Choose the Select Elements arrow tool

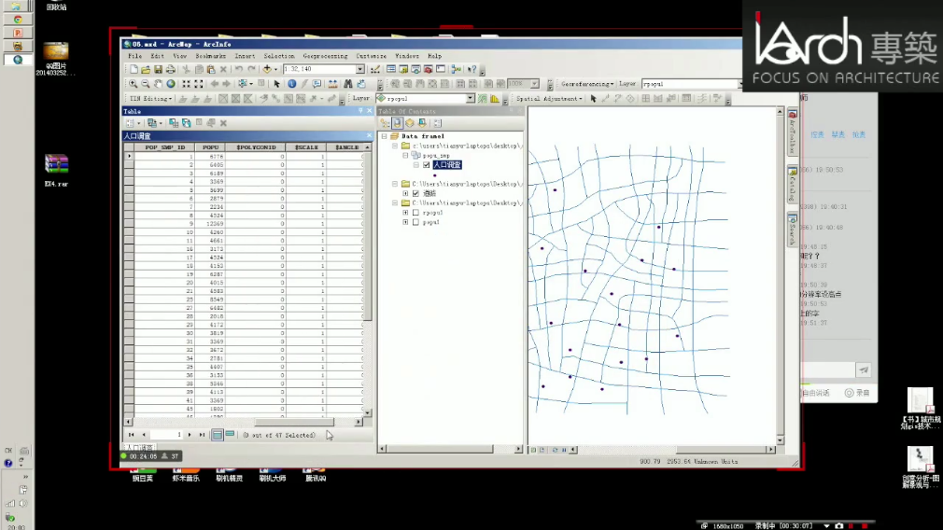point(276,84)
